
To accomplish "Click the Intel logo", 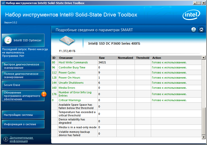I will [191, 15].
